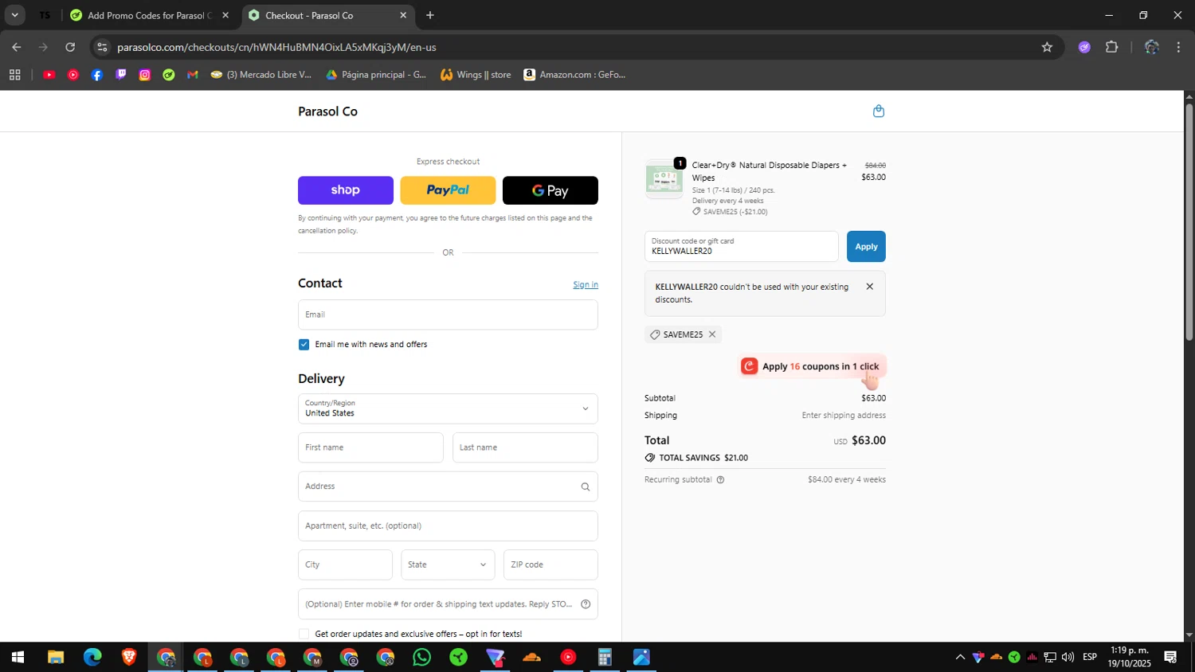Open the Amazon.com GeFo bookmark
Viewport: 1195px width, 672px height.
point(574,75)
